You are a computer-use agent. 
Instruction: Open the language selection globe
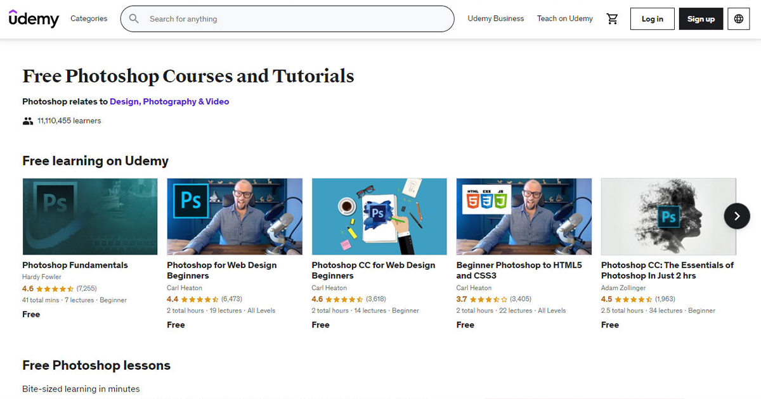point(738,18)
